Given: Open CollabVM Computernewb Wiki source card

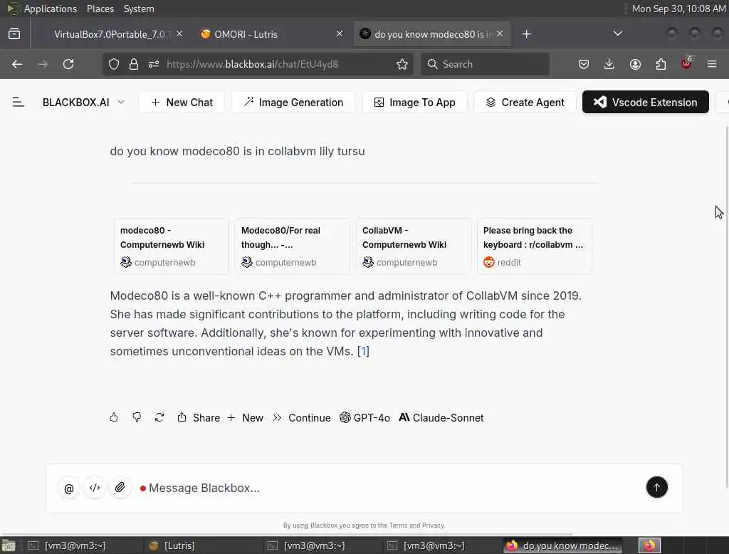Looking at the screenshot, I should pyautogui.click(x=414, y=246).
